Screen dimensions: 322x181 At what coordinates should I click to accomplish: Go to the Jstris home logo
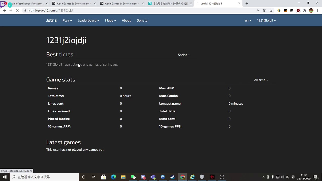(51, 20)
